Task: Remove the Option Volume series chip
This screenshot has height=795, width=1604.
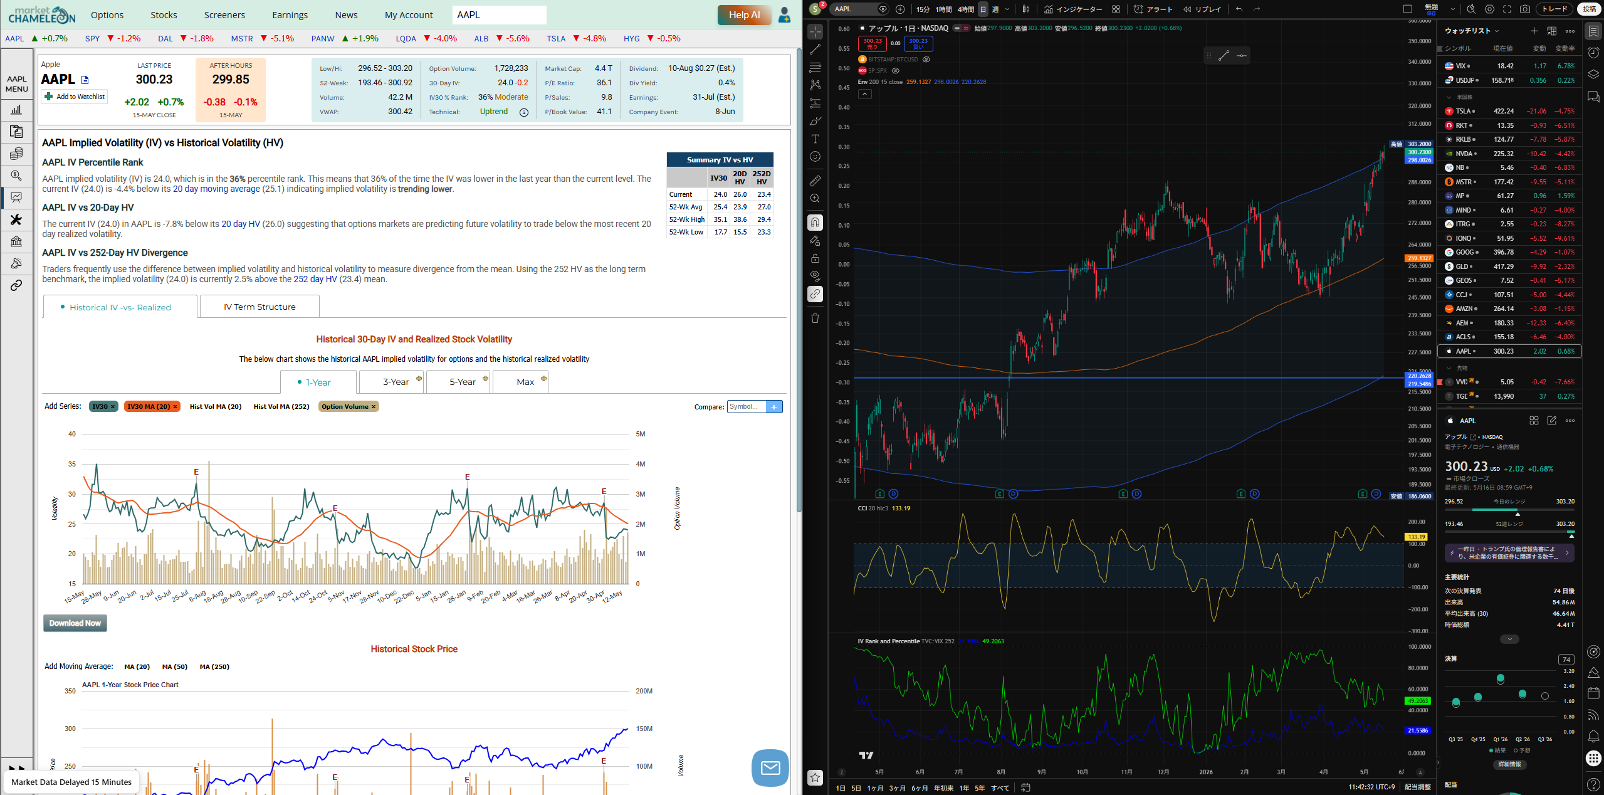Action: (374, 406)
